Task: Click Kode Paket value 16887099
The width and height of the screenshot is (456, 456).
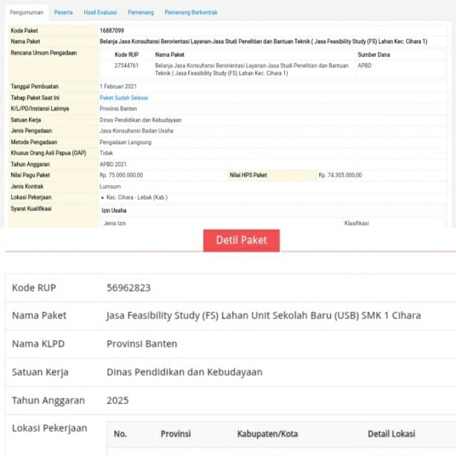Action: coord(112,31)
